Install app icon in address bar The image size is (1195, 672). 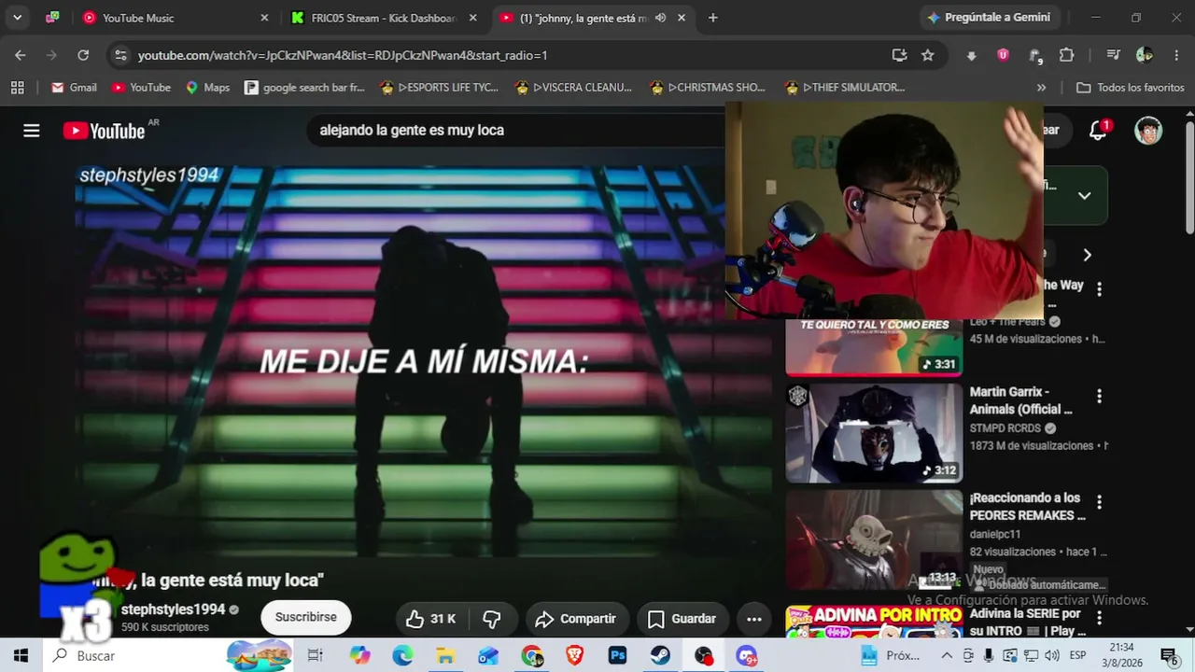[x=899, y=55]
